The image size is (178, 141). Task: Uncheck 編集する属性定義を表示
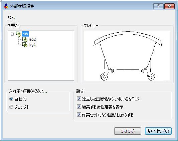(79, 107)
